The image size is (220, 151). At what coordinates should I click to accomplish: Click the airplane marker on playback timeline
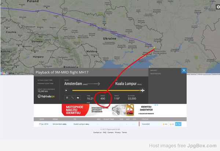coord(142,90)
